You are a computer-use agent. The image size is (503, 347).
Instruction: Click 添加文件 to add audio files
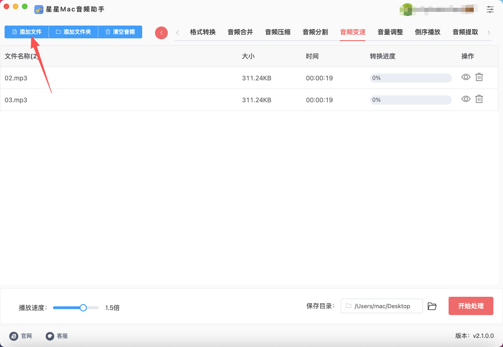click(x=27, y=32)
